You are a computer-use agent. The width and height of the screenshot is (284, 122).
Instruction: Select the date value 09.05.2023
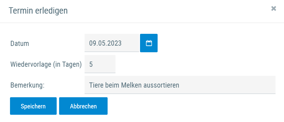(x=105, y=43)
